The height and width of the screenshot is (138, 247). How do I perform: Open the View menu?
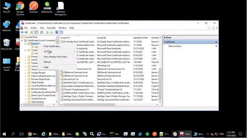coord(42,28)
